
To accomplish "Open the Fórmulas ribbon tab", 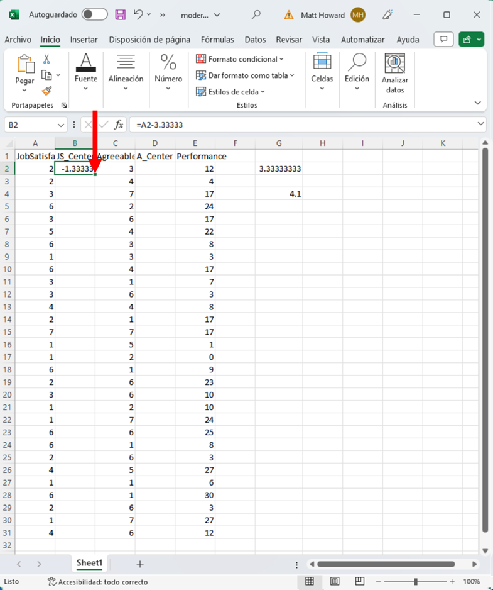I will pos(217,40).
